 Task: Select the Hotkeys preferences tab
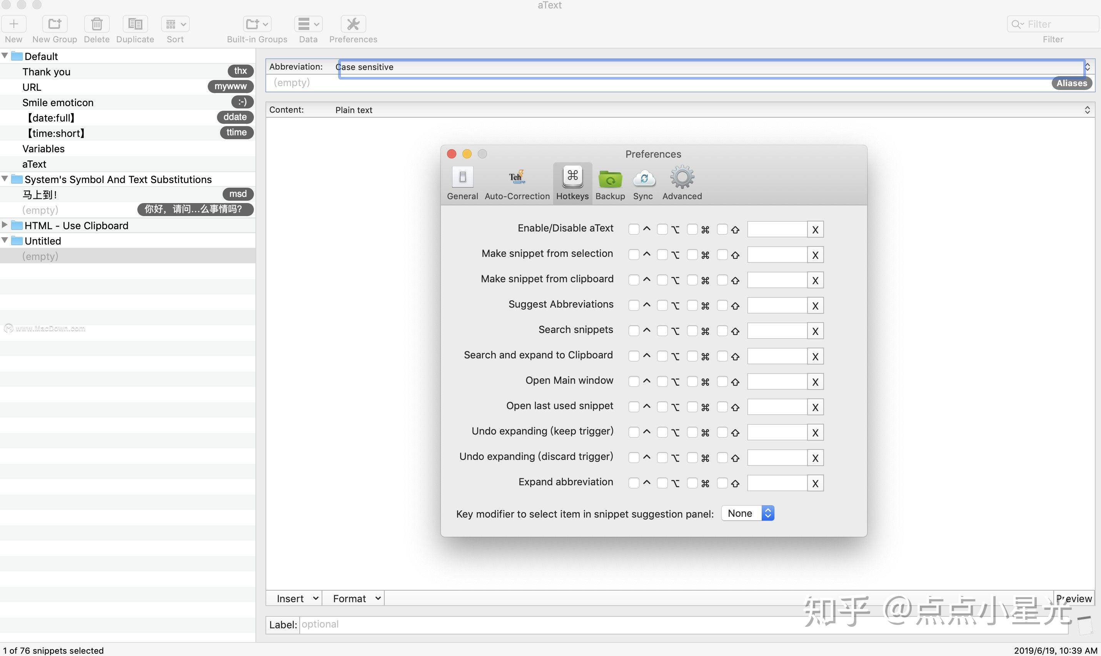572,183
